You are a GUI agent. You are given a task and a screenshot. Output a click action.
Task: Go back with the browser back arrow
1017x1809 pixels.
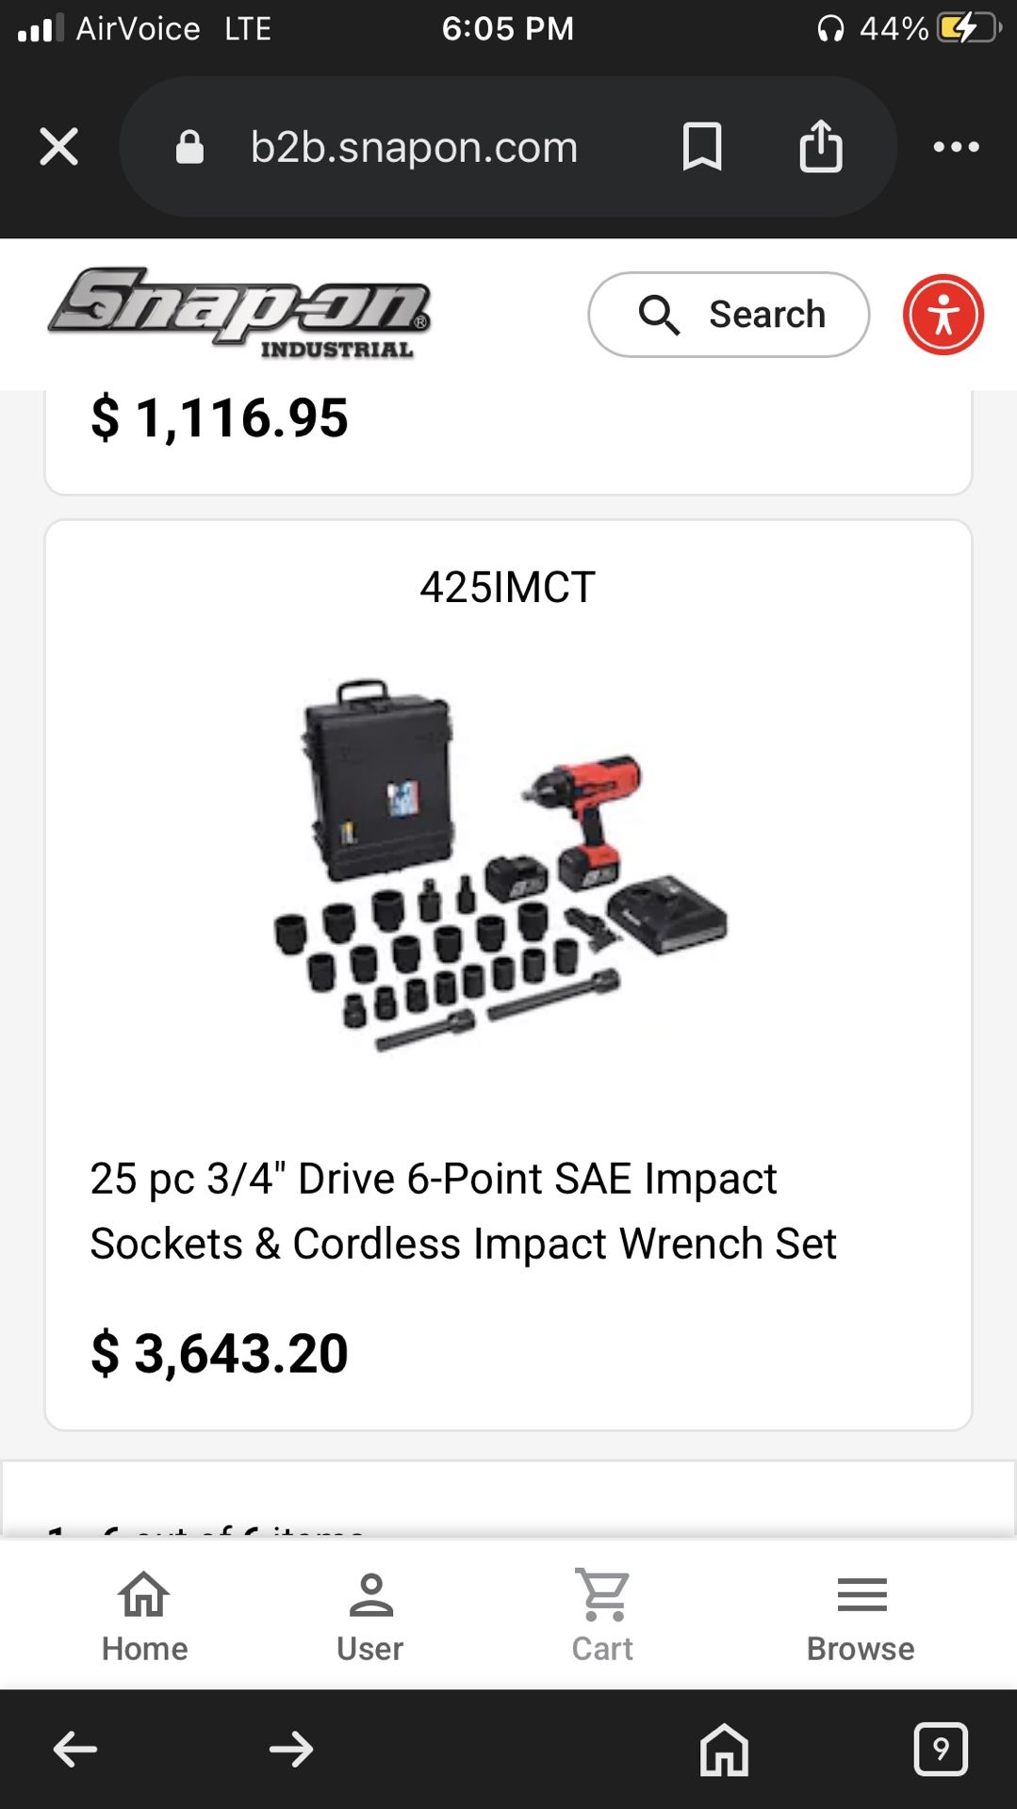(x=75, y=1750)
